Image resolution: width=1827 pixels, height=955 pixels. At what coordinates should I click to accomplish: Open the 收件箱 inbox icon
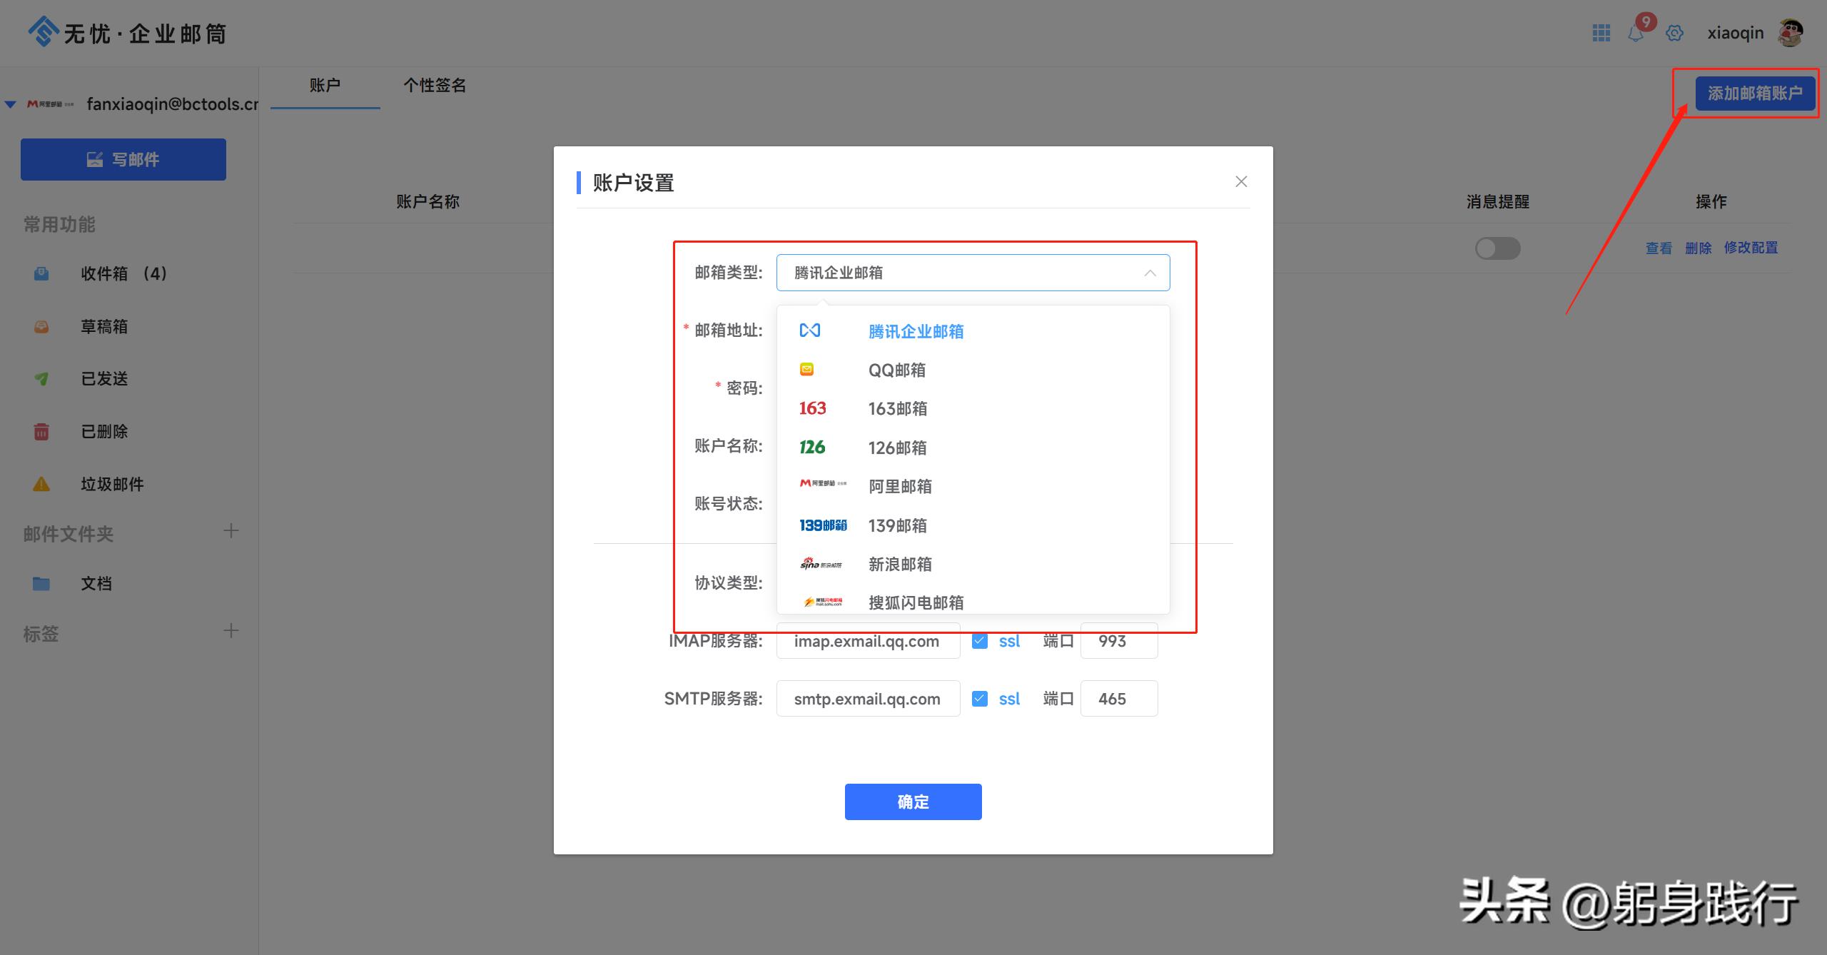pyautogui.click(x=41, y=273)
